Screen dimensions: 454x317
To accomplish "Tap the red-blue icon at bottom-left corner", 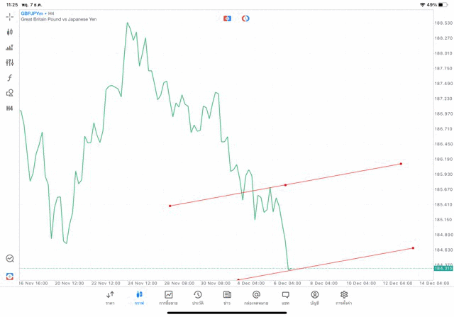I will point(10,276).
